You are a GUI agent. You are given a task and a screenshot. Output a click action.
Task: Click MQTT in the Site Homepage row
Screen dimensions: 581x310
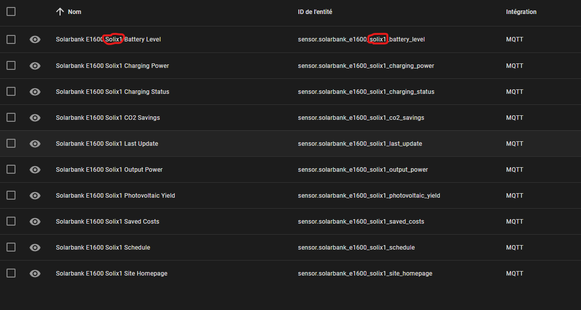(x=514, y=274)
